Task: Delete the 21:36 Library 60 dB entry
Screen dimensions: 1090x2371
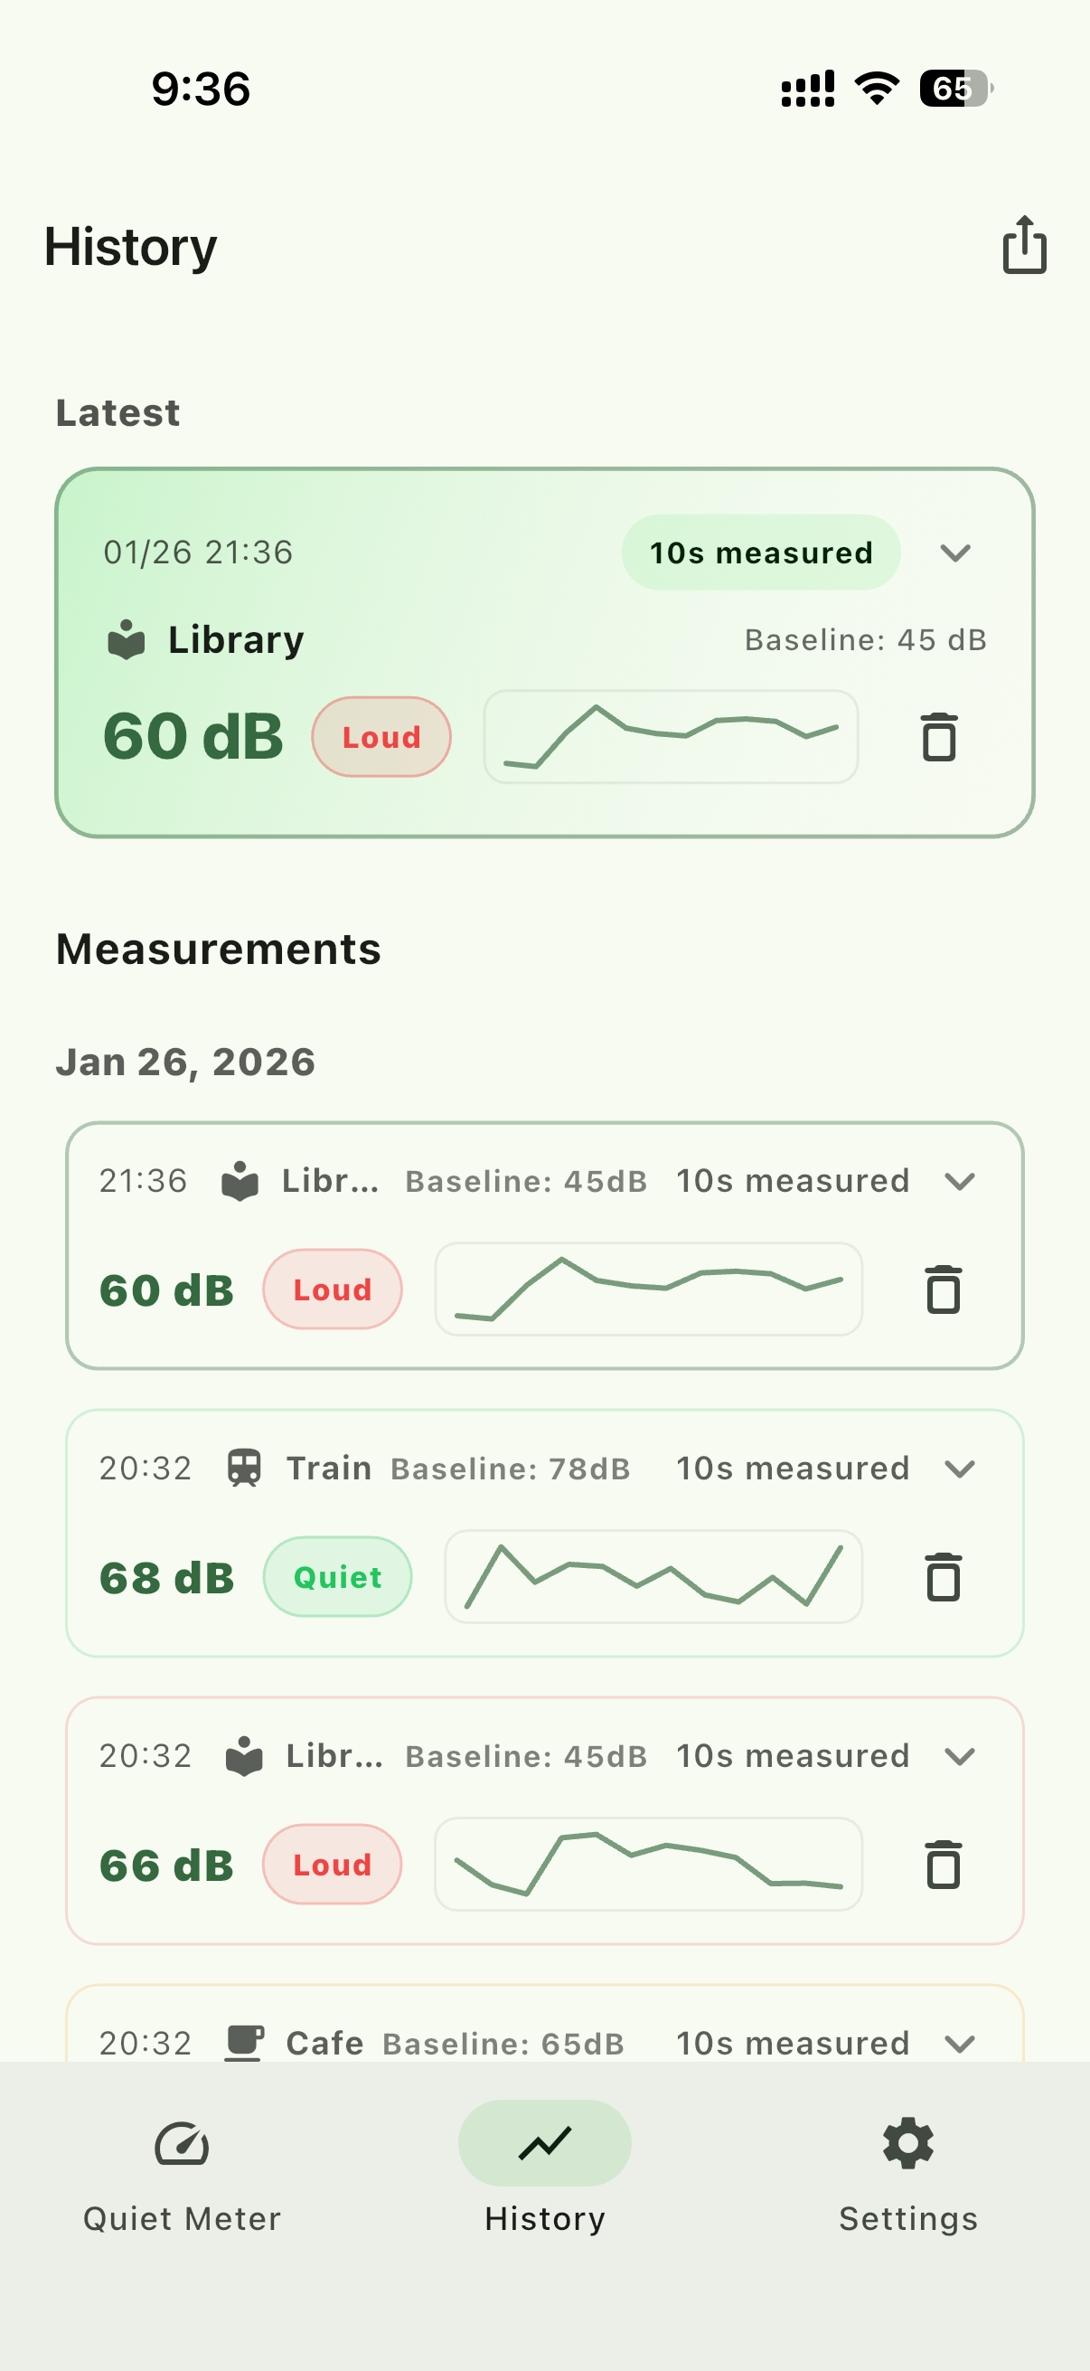Action: coord(943,1289)
